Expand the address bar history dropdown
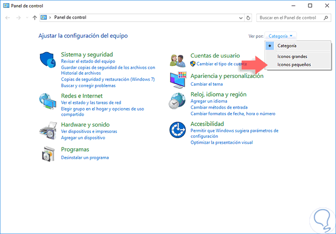 point(241,18)
